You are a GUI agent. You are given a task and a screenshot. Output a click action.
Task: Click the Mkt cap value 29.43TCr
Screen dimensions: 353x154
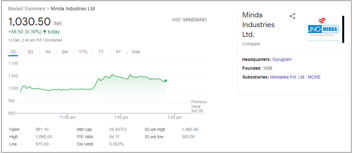click(118, 129)
